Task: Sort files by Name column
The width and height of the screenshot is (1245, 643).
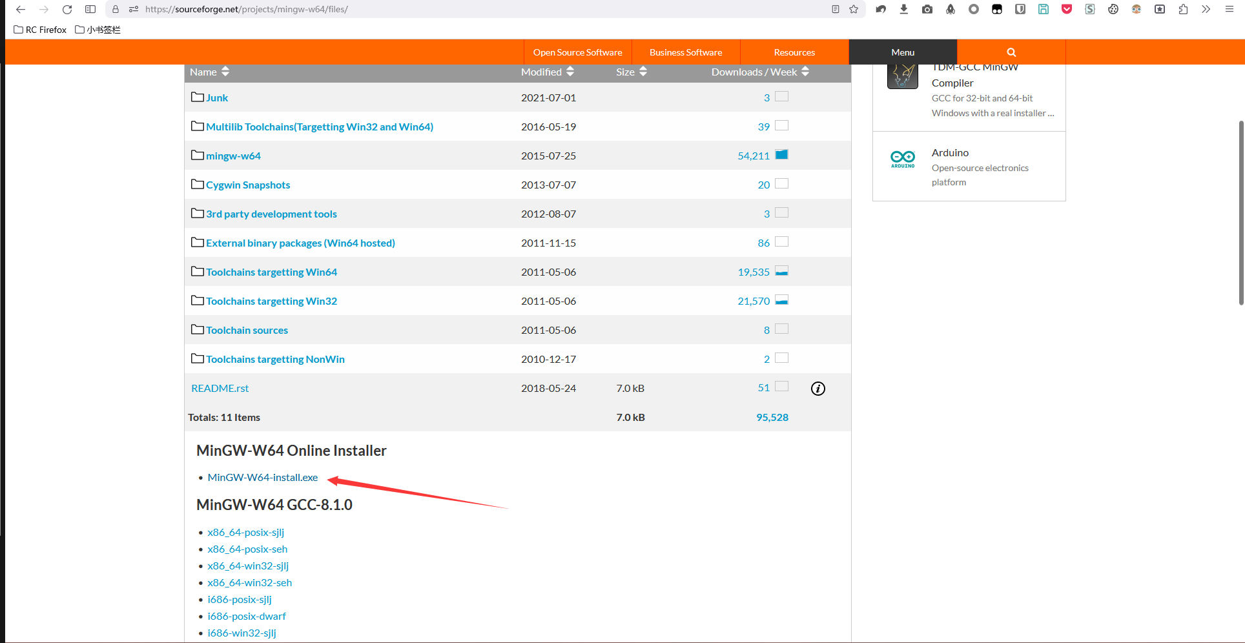Action: click(209, 72)
